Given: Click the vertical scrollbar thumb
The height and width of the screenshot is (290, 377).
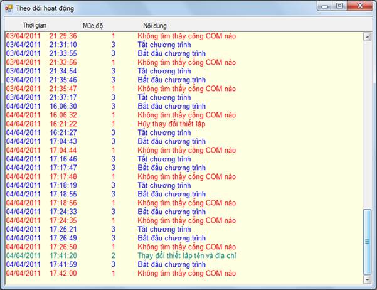Looking at the screenshot, I should [368, 242].
